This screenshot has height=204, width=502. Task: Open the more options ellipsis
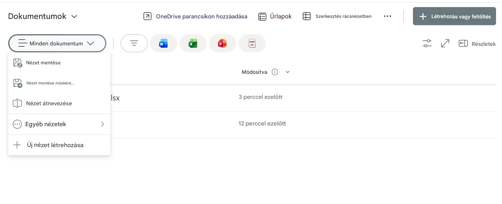[x=387, y=16]
